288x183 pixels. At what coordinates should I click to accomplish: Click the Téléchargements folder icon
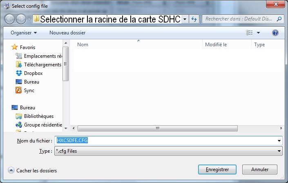[19, 64]
